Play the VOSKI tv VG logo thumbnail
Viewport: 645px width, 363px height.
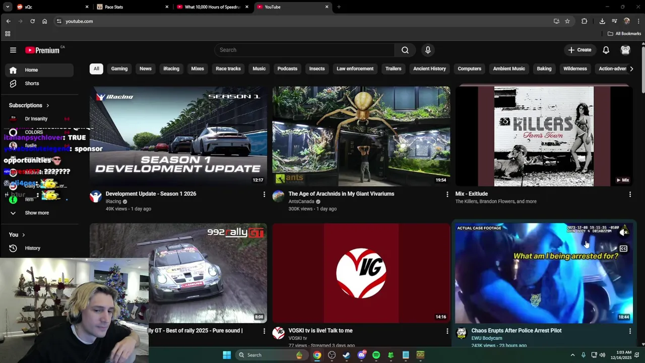click(361, 273)
